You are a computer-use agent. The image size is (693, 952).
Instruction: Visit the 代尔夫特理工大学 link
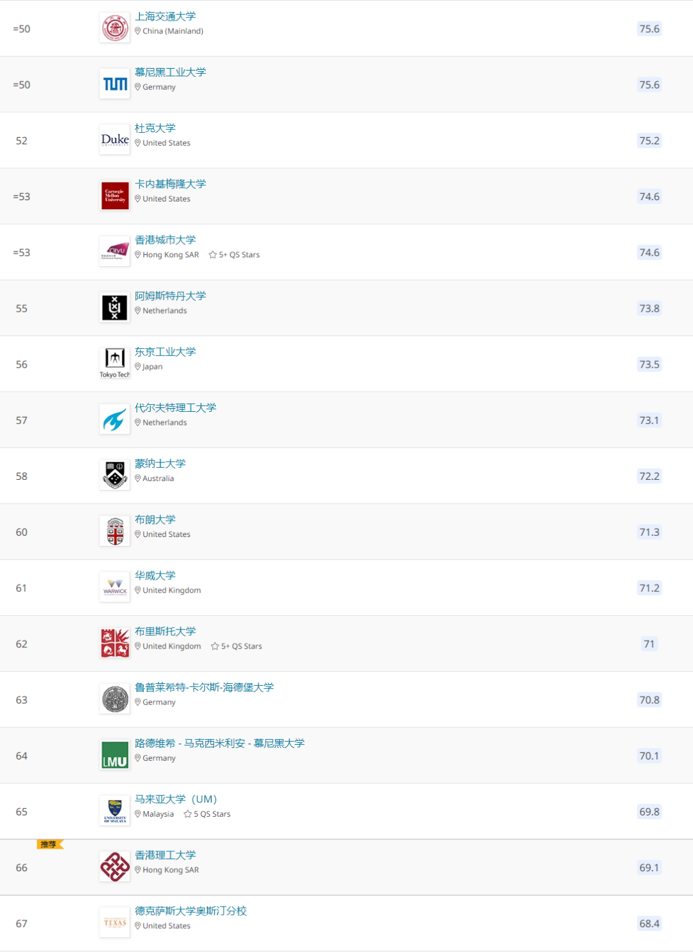176,408
